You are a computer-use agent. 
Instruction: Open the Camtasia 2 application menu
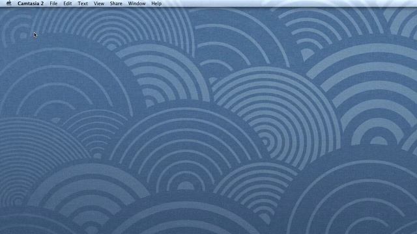coord(31,3)
